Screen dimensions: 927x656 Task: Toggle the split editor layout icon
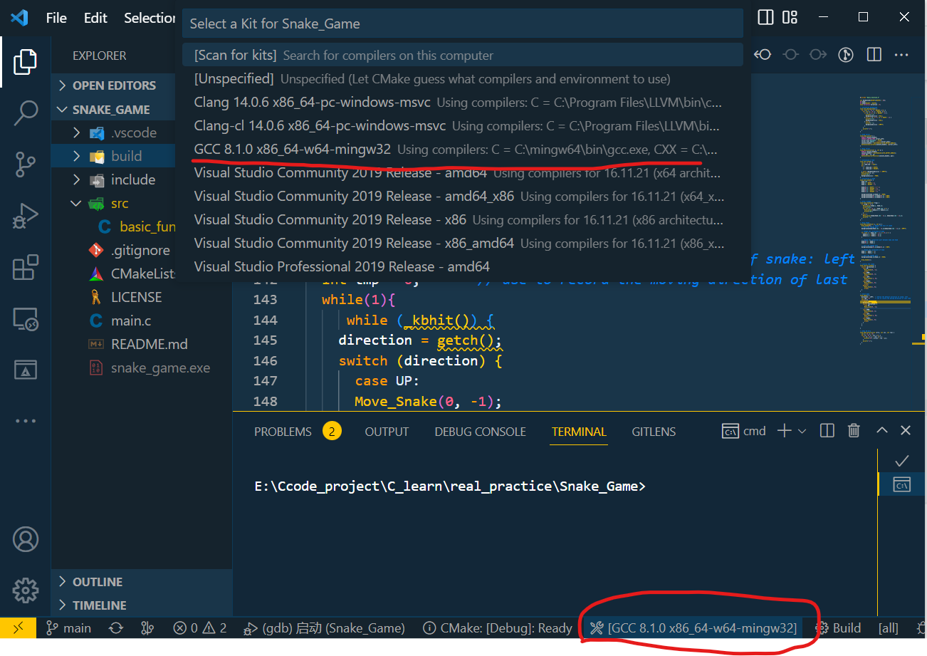click(x=874, y=54)
